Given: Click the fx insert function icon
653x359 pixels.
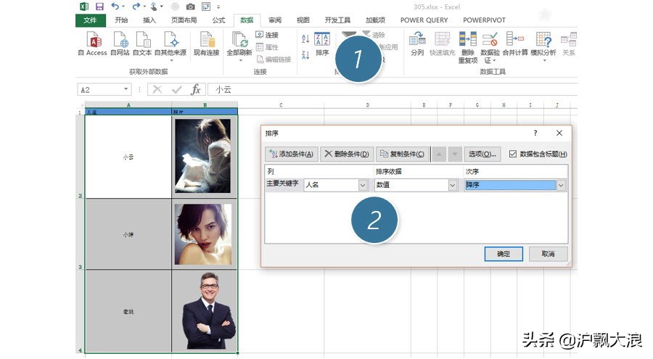Looking at the screenshot, I should [196, 89].
